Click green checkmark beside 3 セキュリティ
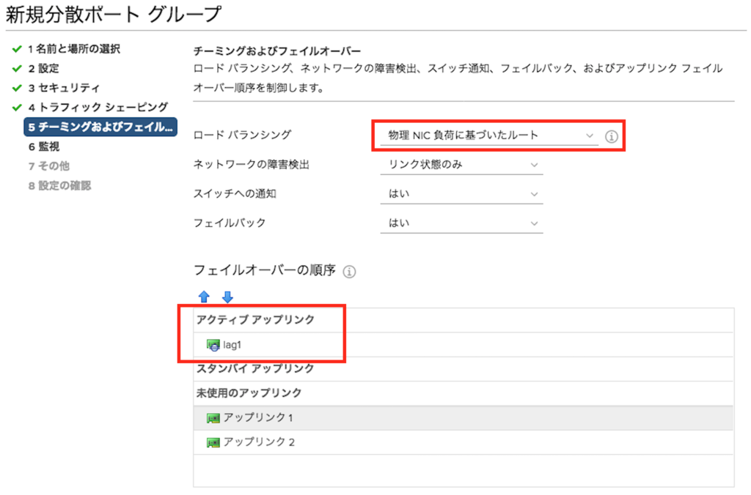 click(x=17, y=88)
